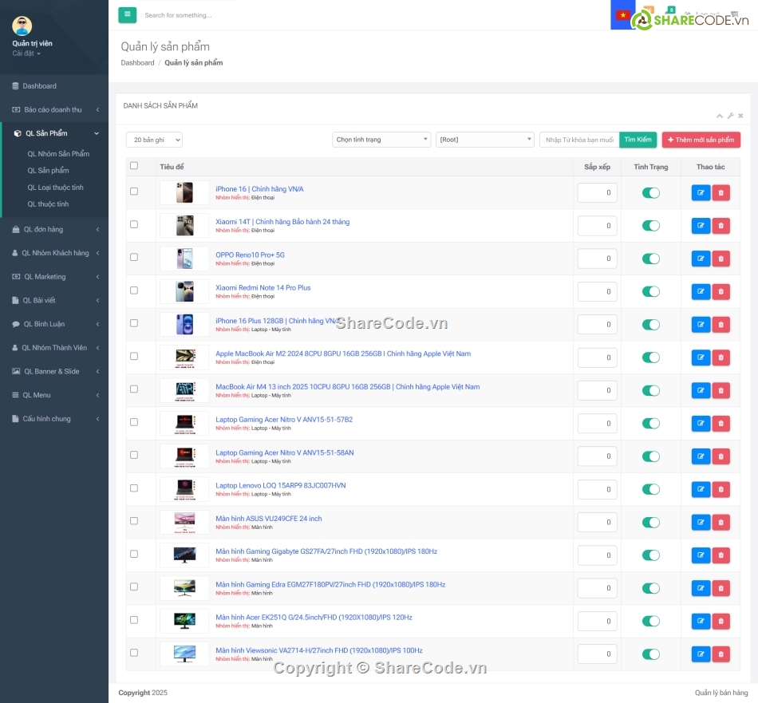
Task: Edit the Màn hình Acer EK251Q product
Action: click(x=701, y=621)
